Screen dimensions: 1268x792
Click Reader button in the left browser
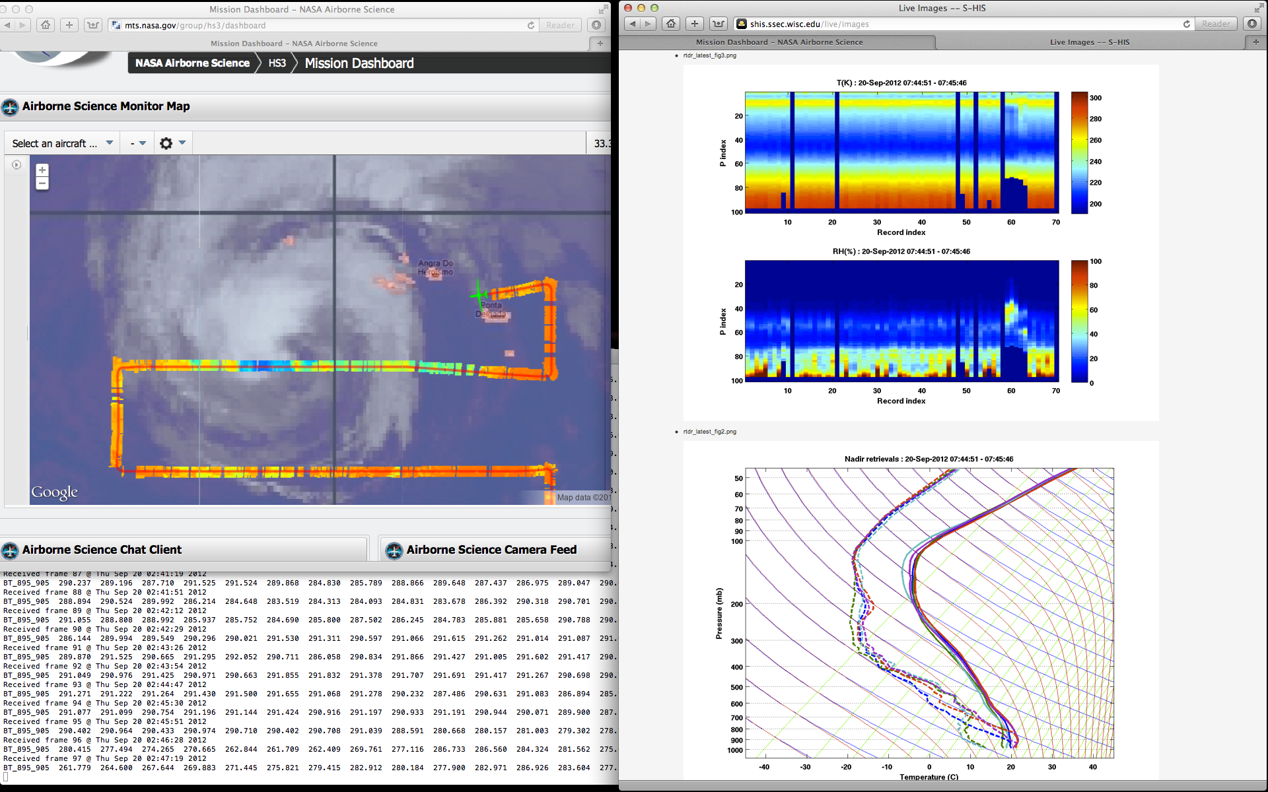pos(560,25)
